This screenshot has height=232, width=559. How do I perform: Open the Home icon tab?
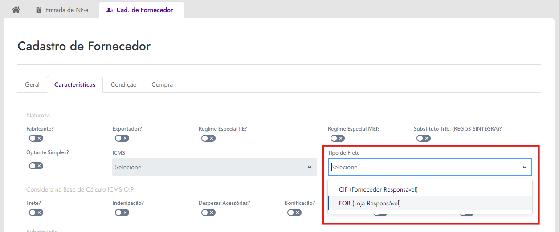click(16, 10)
